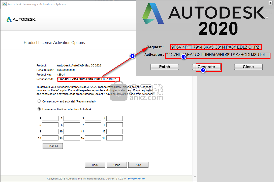Click the Product License Activation Options heading

[x=54, y=43]
